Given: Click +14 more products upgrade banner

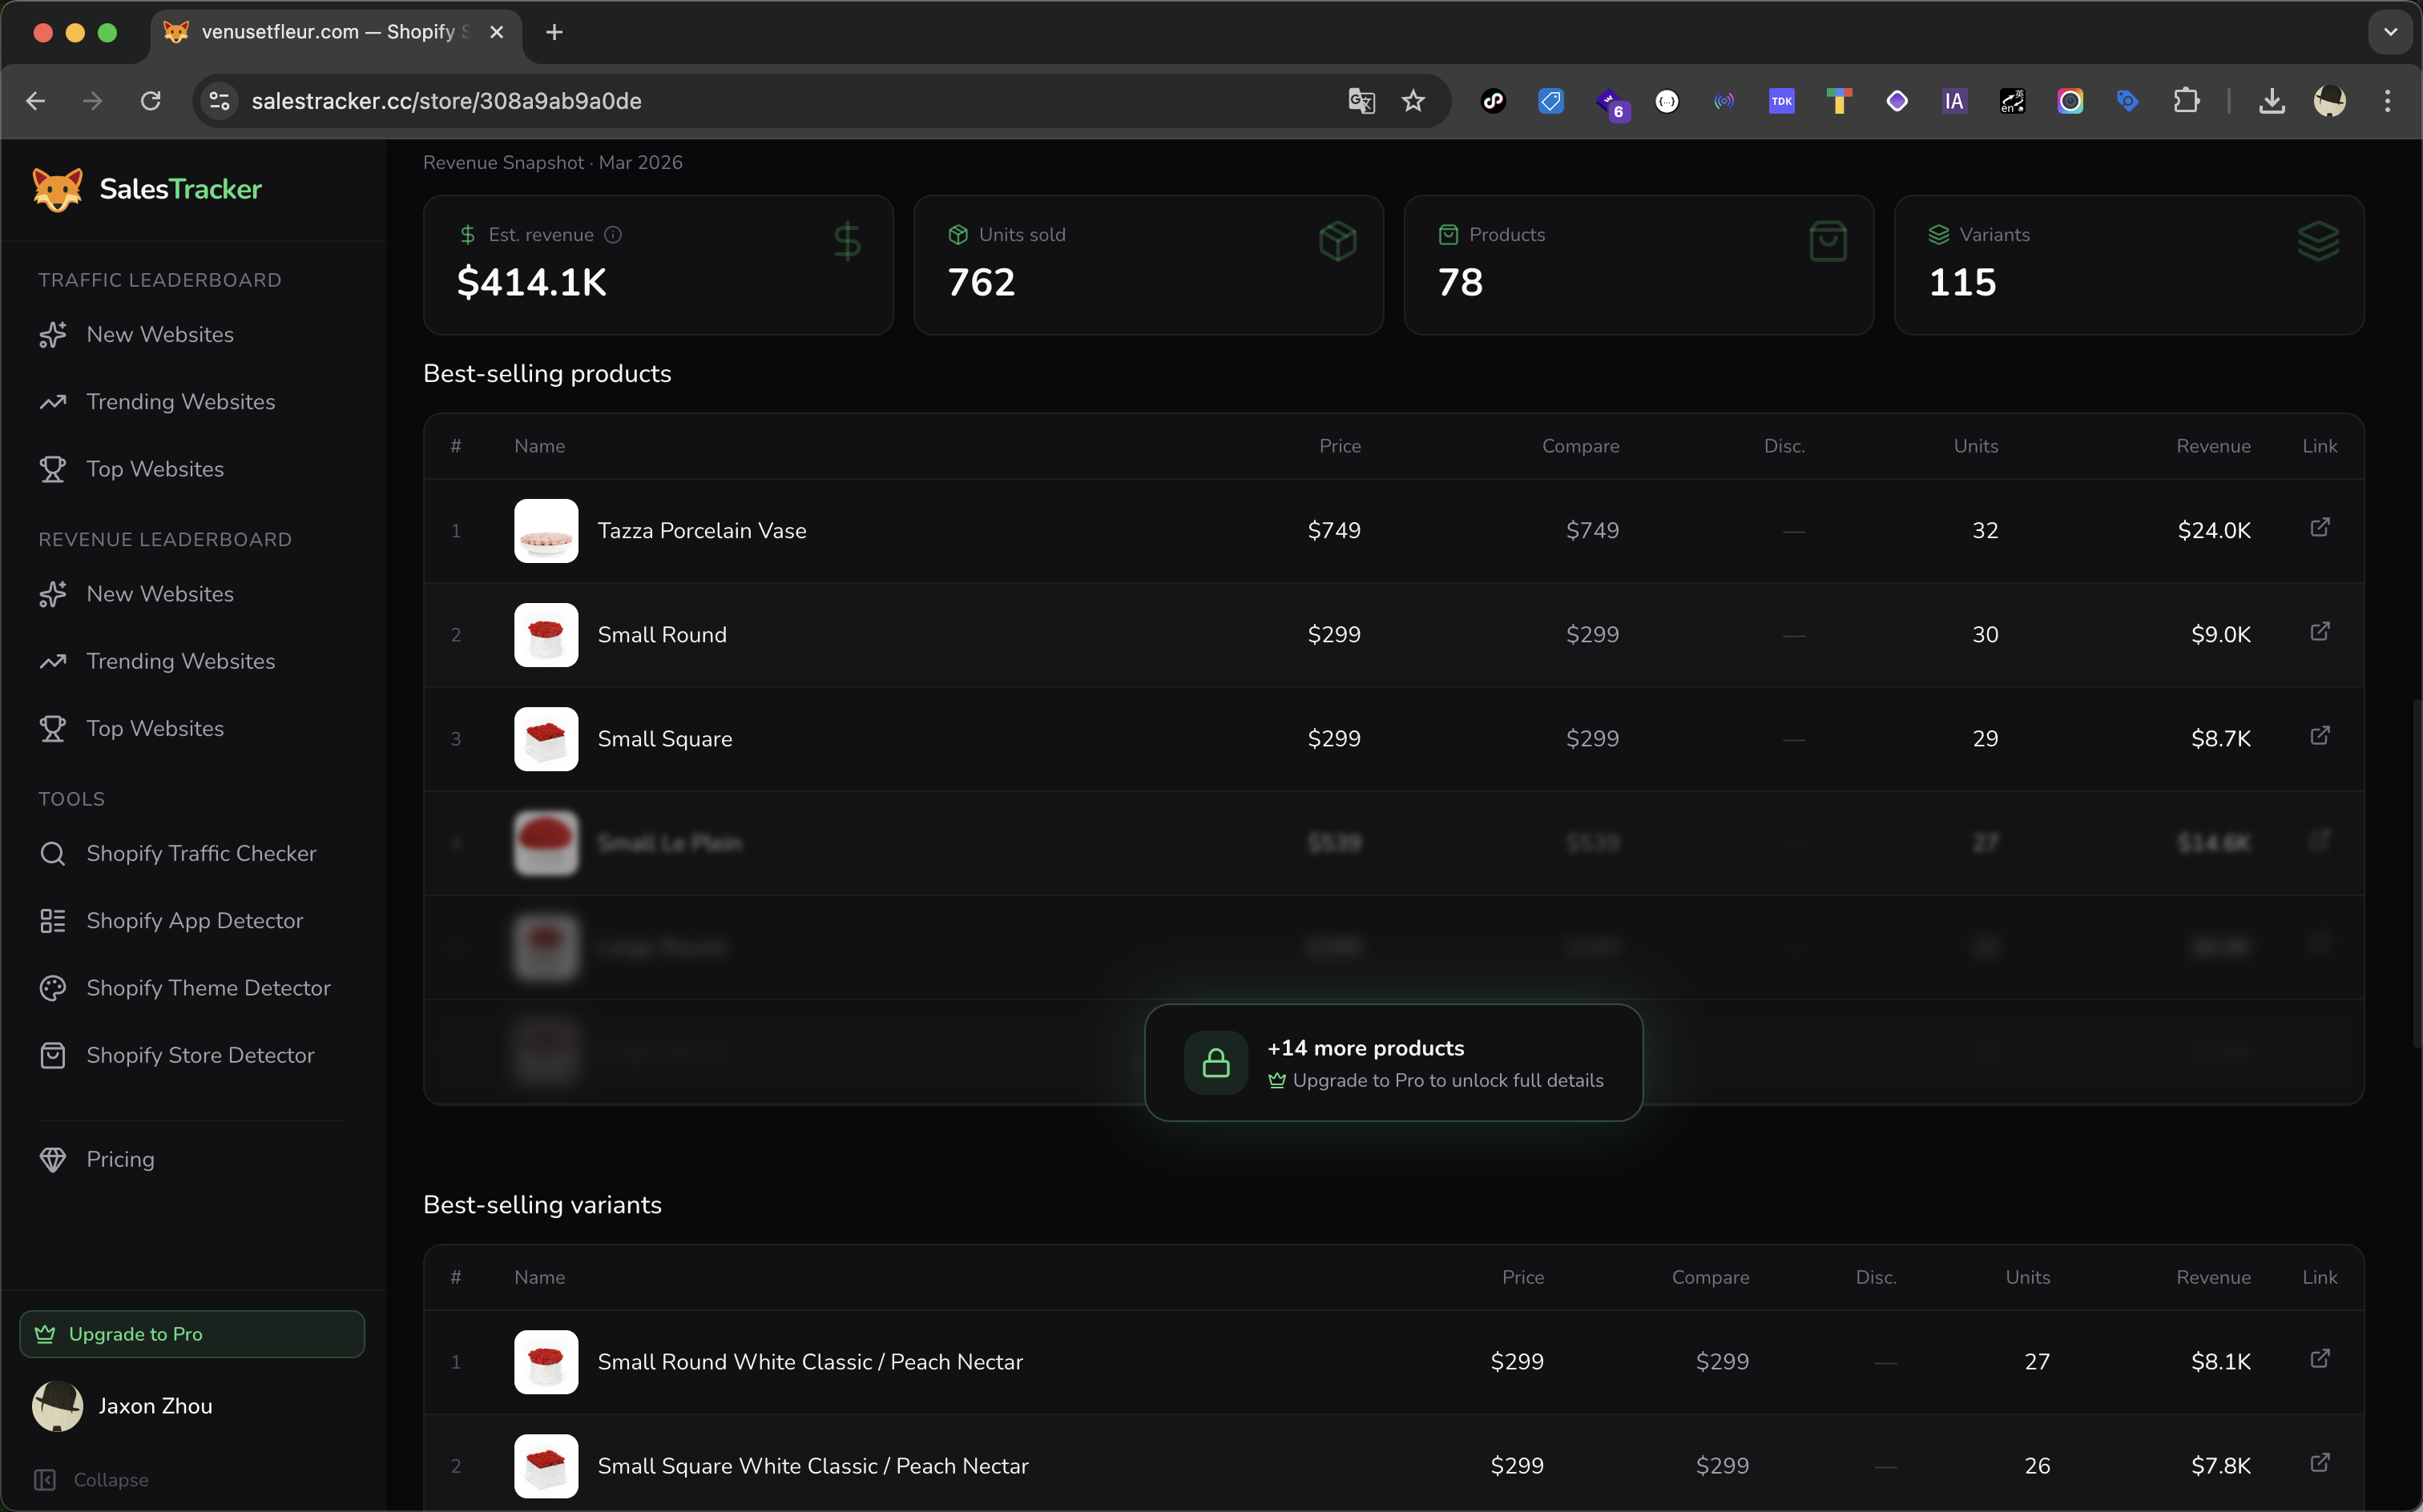Looking at the screenshot, I should click(1393, 1062).
